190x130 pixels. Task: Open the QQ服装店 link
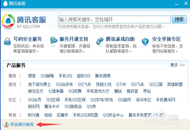[x=73, y=106]
